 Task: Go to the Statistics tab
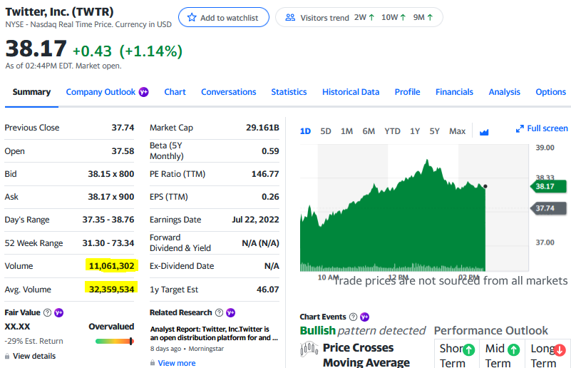(x=289, y=92)
